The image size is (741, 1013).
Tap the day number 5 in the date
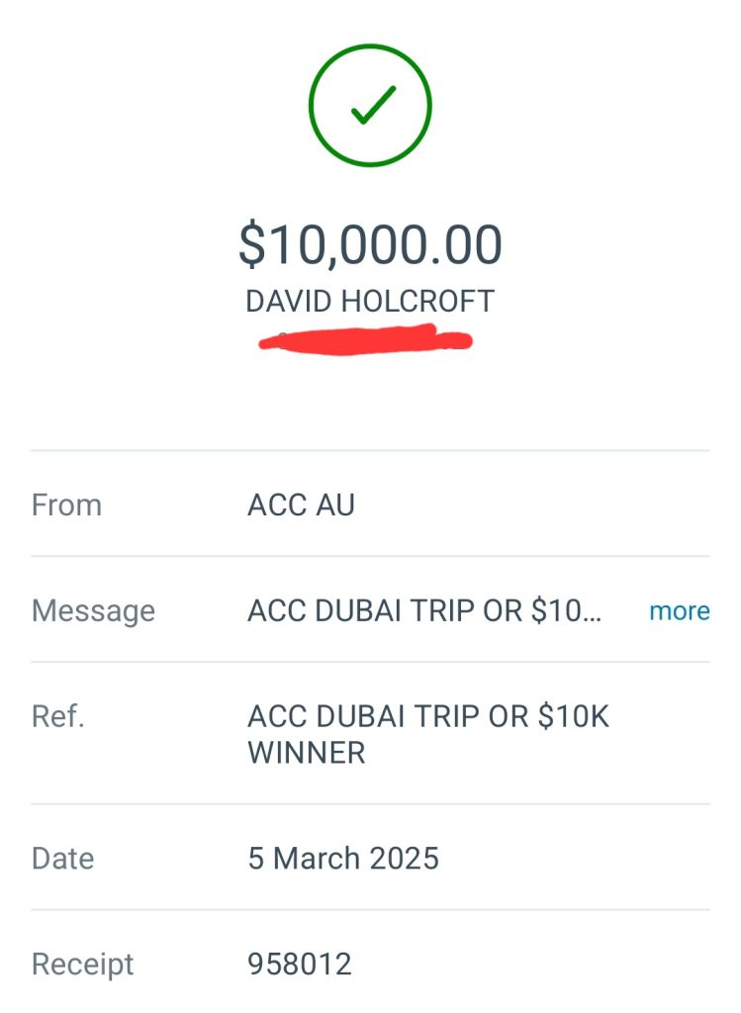point(256,858)
